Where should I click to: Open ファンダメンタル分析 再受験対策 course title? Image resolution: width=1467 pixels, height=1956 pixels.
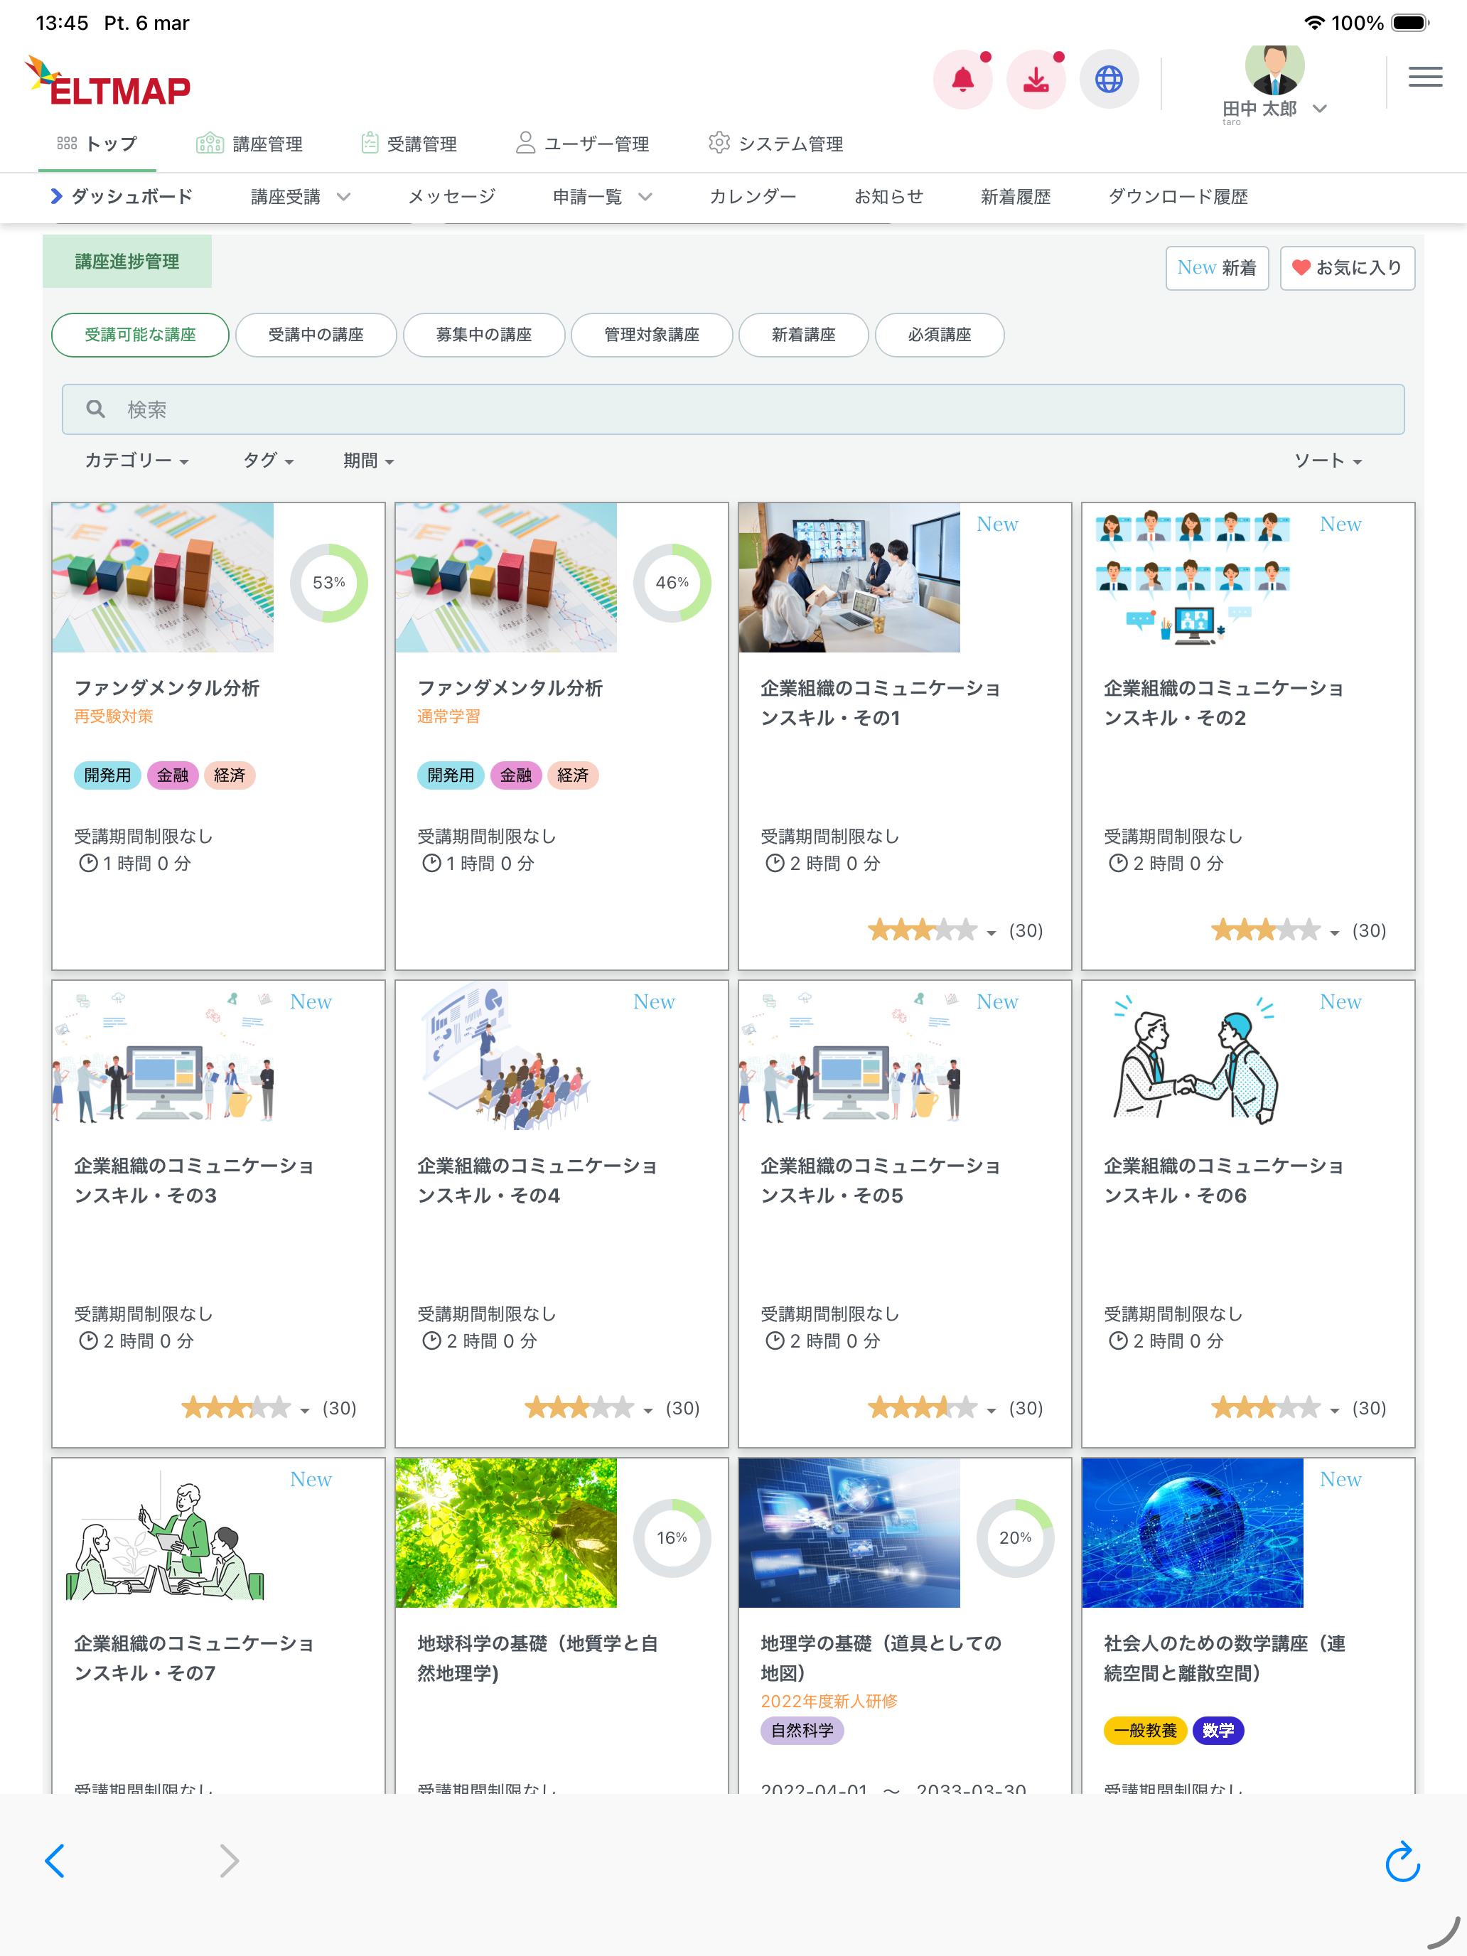pos(166,687)
